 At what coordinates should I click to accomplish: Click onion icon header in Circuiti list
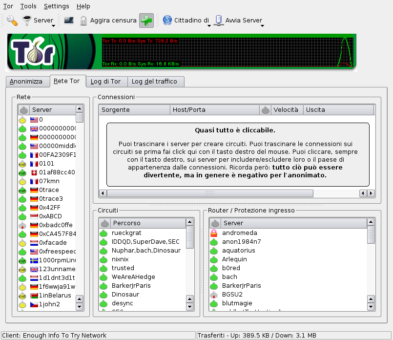104,223
